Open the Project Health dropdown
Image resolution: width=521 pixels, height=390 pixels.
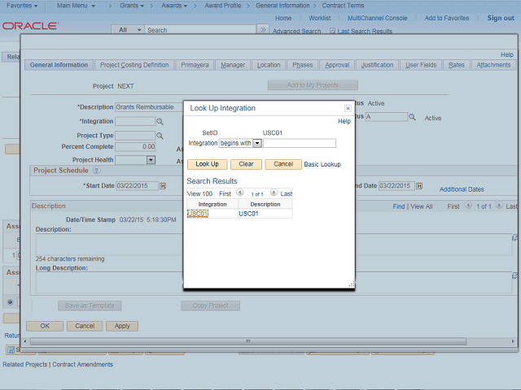coord(151,160)
